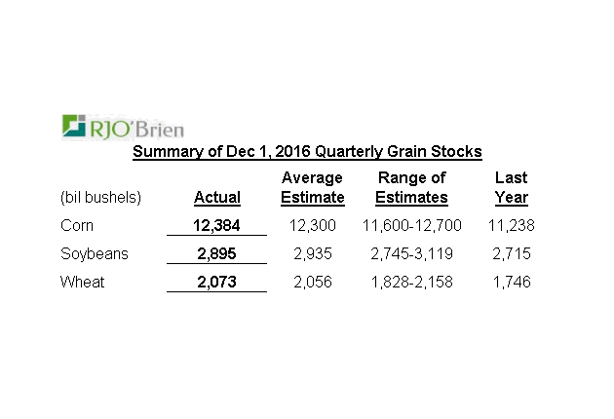Select the Range of Estimates header
The height and width of the screenshot is (419, 614).
click(411, 187)
